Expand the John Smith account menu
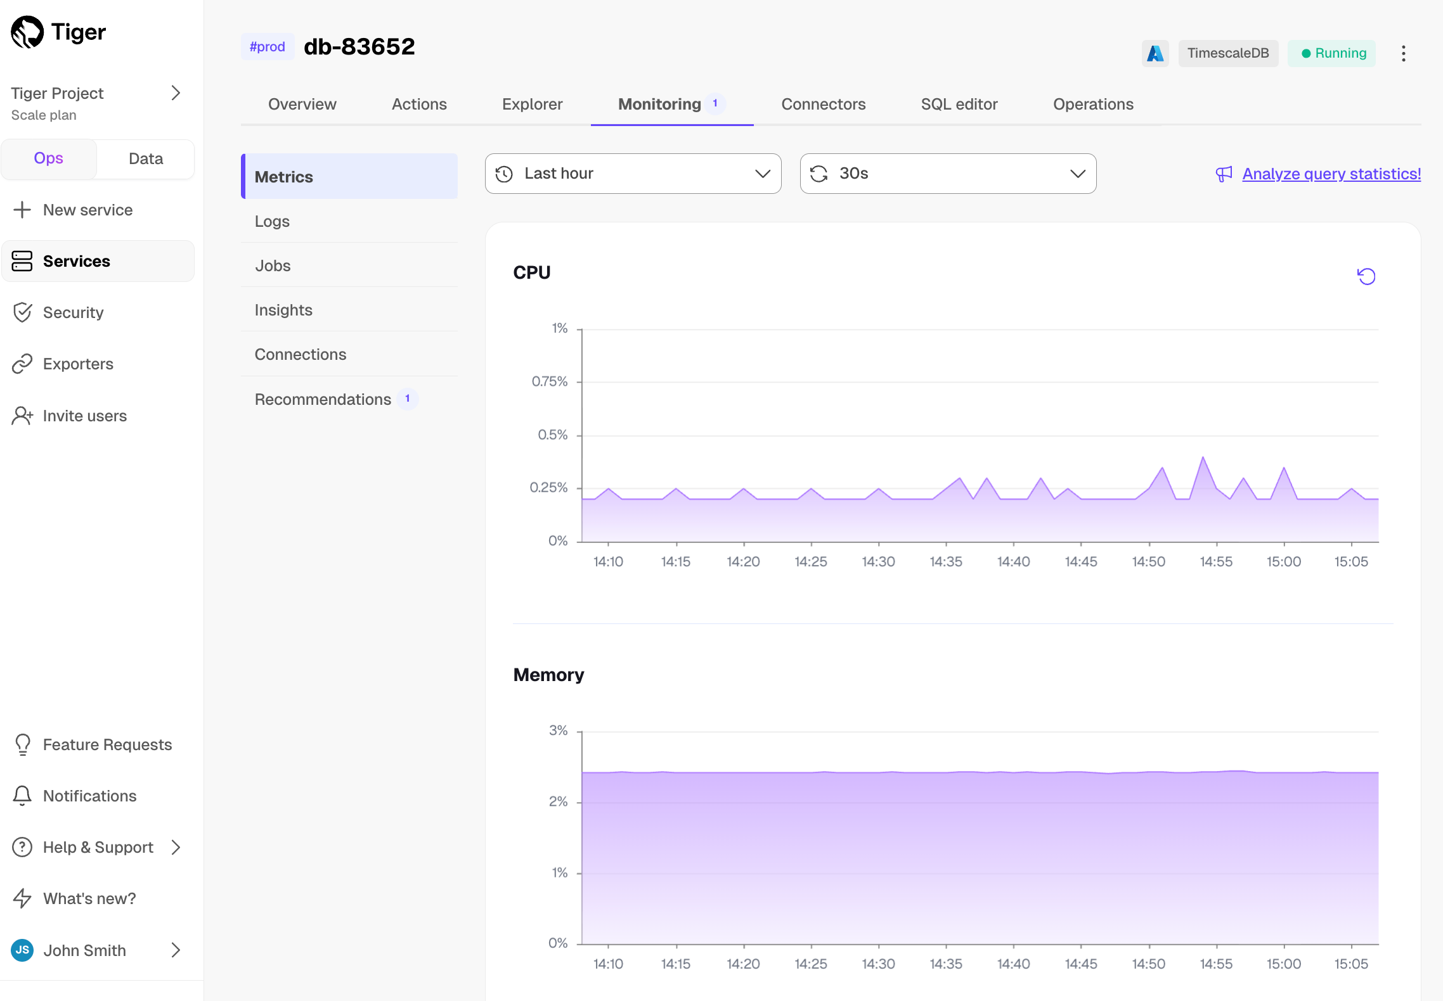 click(176, 950)
